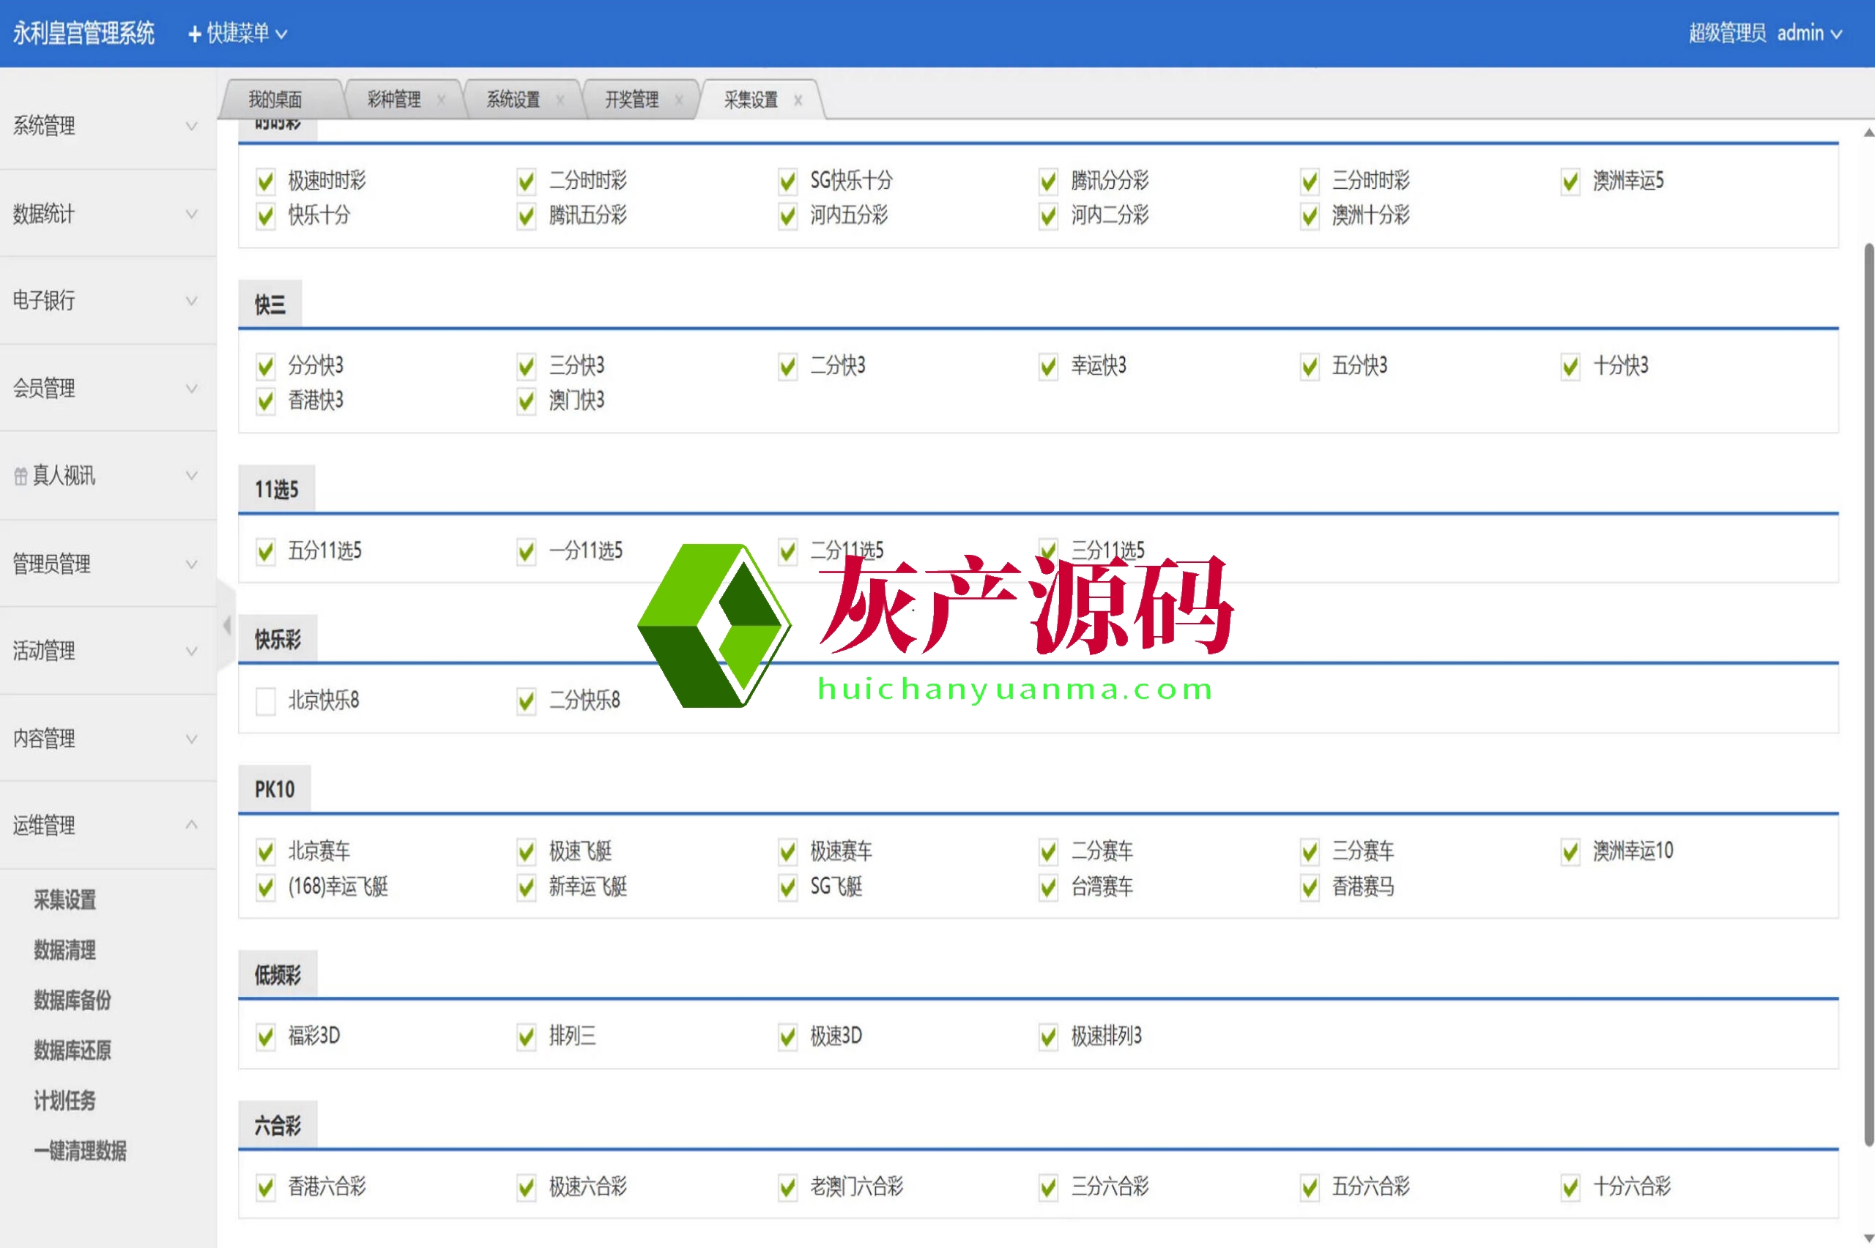Image resolution: width=1875 pixels, height=1248 pixels.
Task: Enable the 北京快乐8 checkbox
Action: [x=265, y=701]
